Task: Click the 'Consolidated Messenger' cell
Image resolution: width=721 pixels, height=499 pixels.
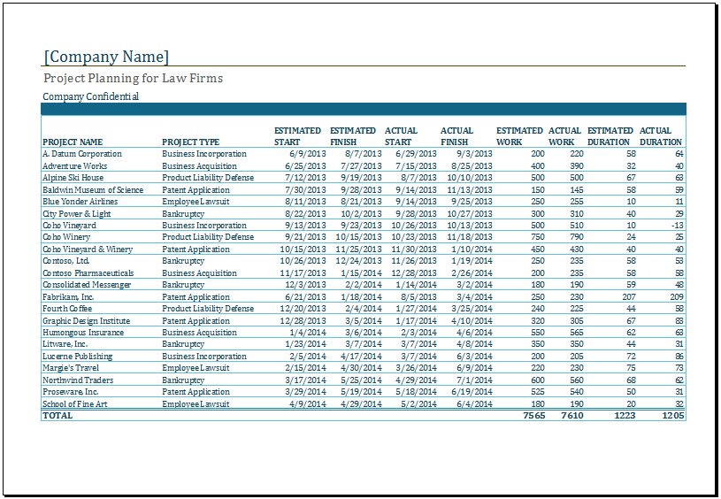Action: click(87, 285)
